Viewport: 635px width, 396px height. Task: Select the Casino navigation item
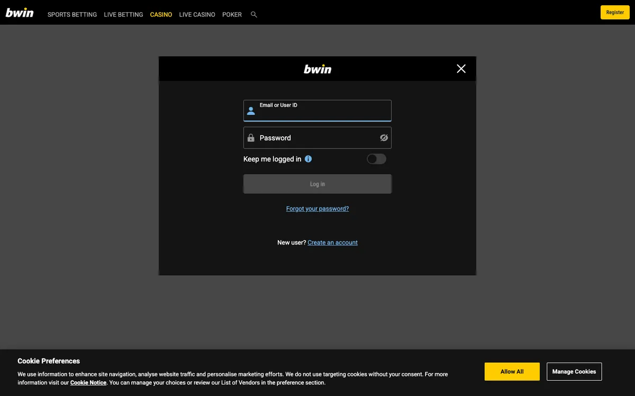tap(161, 15)
